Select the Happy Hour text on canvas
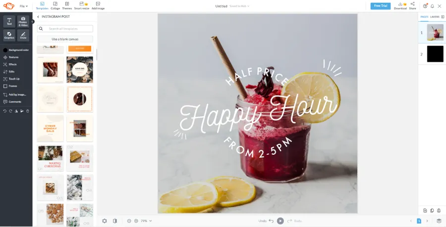 pos(258,113)
